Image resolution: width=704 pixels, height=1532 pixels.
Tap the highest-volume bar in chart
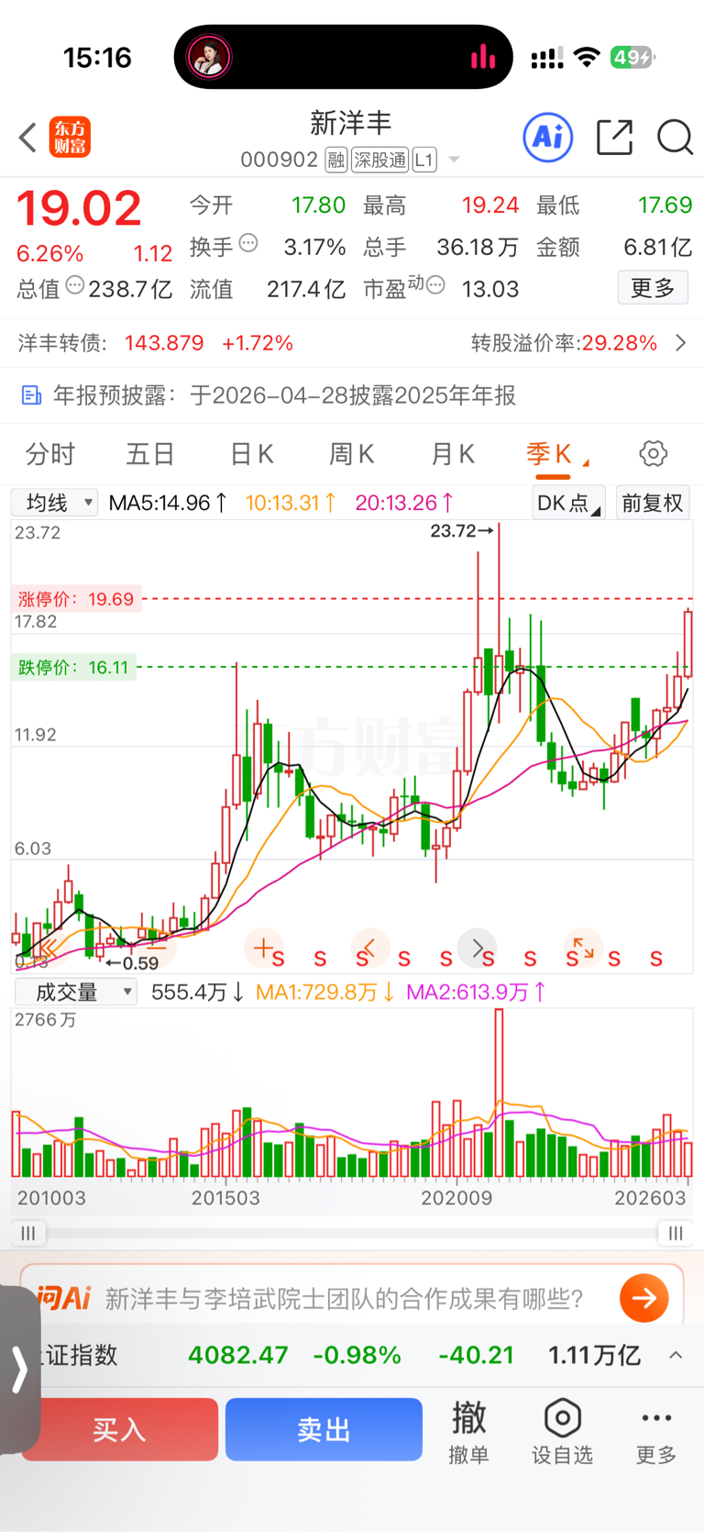(x=500, y=1093)
